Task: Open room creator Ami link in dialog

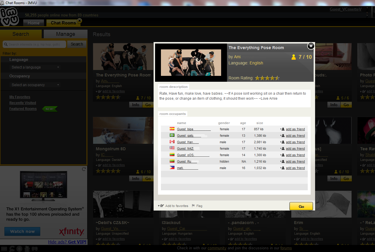Action: [237, 57]
